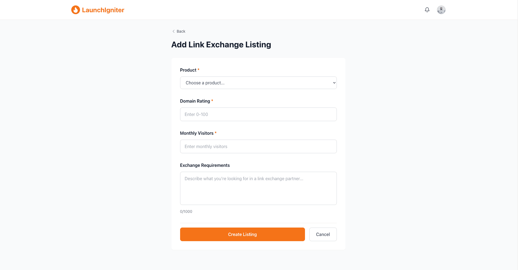Screen dimensions: 518x270
Task: Click the Exchange Requirements label
Action: (205, 165)
